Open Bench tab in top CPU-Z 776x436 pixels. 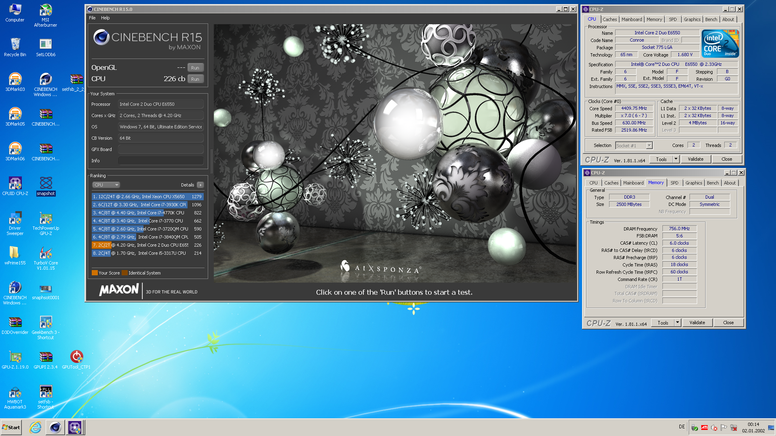711,19
